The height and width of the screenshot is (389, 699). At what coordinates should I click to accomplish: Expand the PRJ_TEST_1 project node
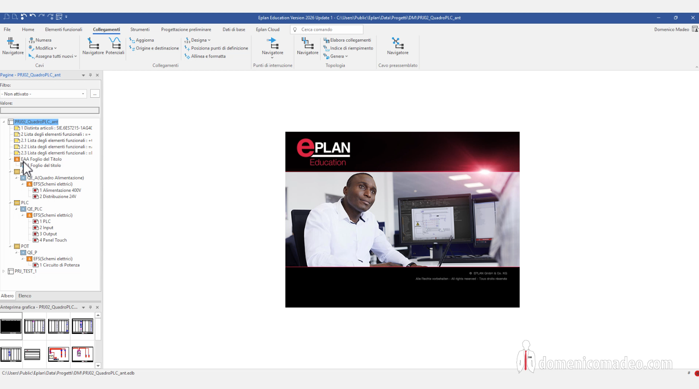tap(4, 271)
